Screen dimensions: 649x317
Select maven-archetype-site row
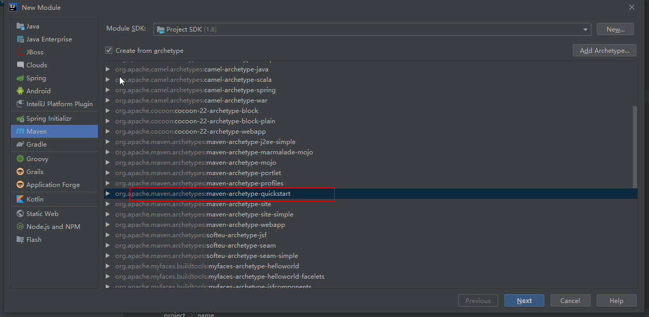pos(371,204)
